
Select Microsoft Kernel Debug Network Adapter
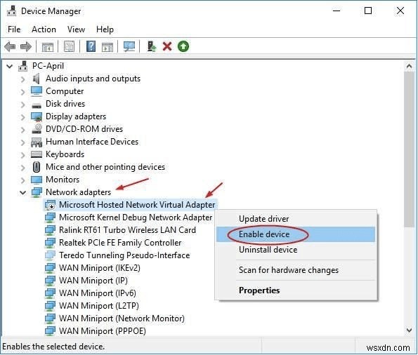click(136, 217)
